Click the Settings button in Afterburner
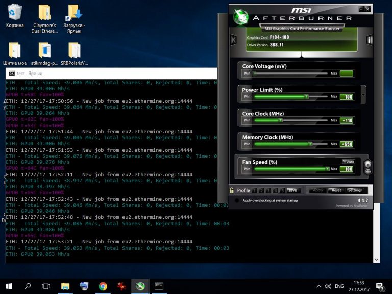Screen dimensions: 392x294 click(x=354, y=190)
